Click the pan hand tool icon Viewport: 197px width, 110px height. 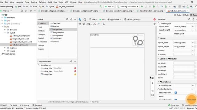[x=153, y=78]
